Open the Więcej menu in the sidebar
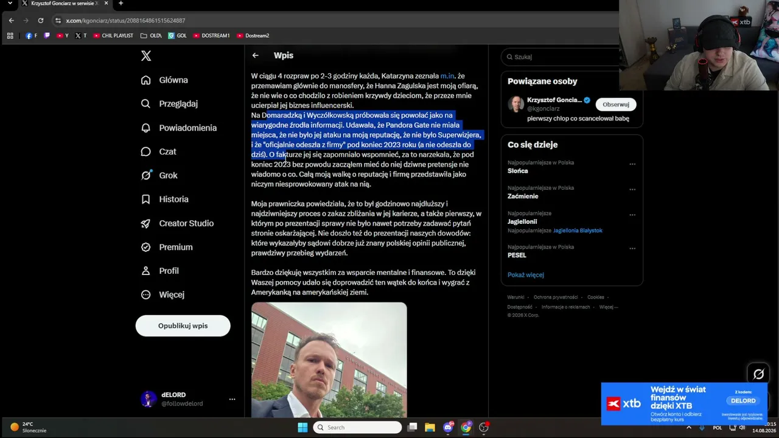The height and width of the screenshot is (438, 779). coord(162,294)
